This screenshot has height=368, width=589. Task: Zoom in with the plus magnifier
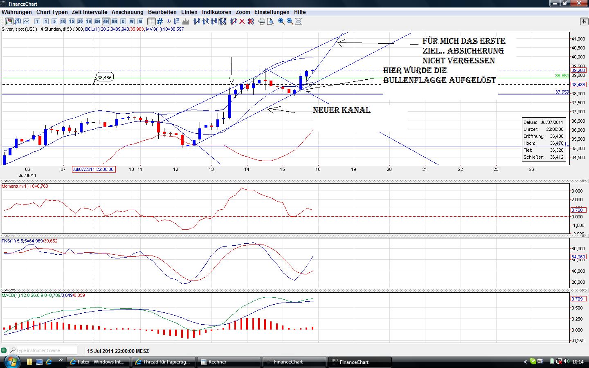click(281, 21)
